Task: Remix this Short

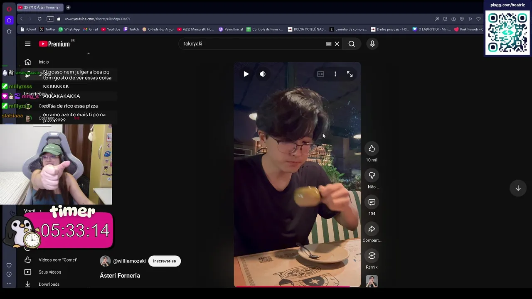Action: (x=372, y=256)
